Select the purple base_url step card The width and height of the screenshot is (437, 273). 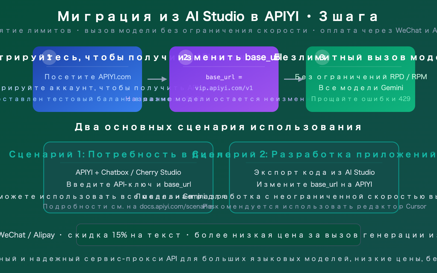pos(224,79)
